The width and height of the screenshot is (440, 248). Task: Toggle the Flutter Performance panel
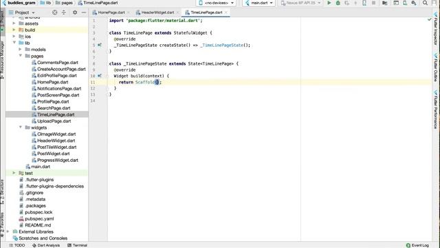click(x=436, y=110)
